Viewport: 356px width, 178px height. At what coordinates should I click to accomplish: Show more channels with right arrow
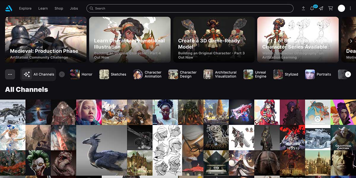tap(348, 74)
